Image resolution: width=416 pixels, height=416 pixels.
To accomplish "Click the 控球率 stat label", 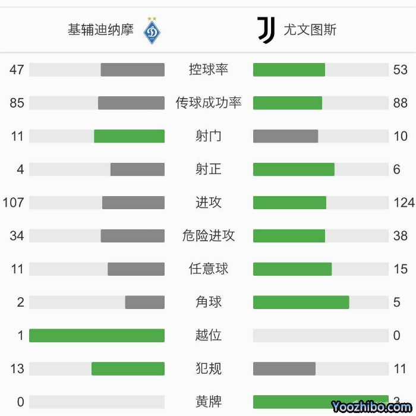I will tap(209, 70).
